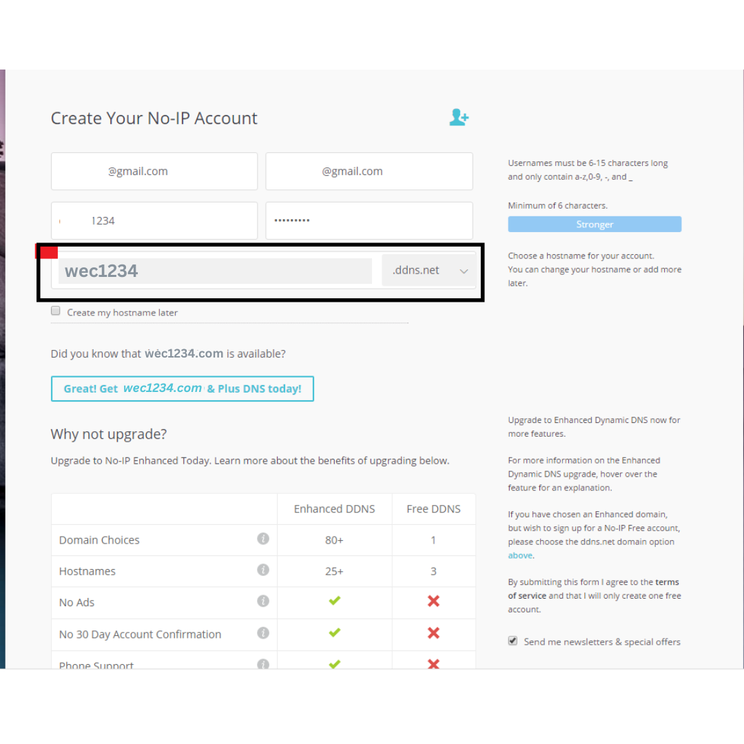Image resolution: width=744 pixels, height=744 pixels.
Task: Click the add-user account icon
Action: 459,117
